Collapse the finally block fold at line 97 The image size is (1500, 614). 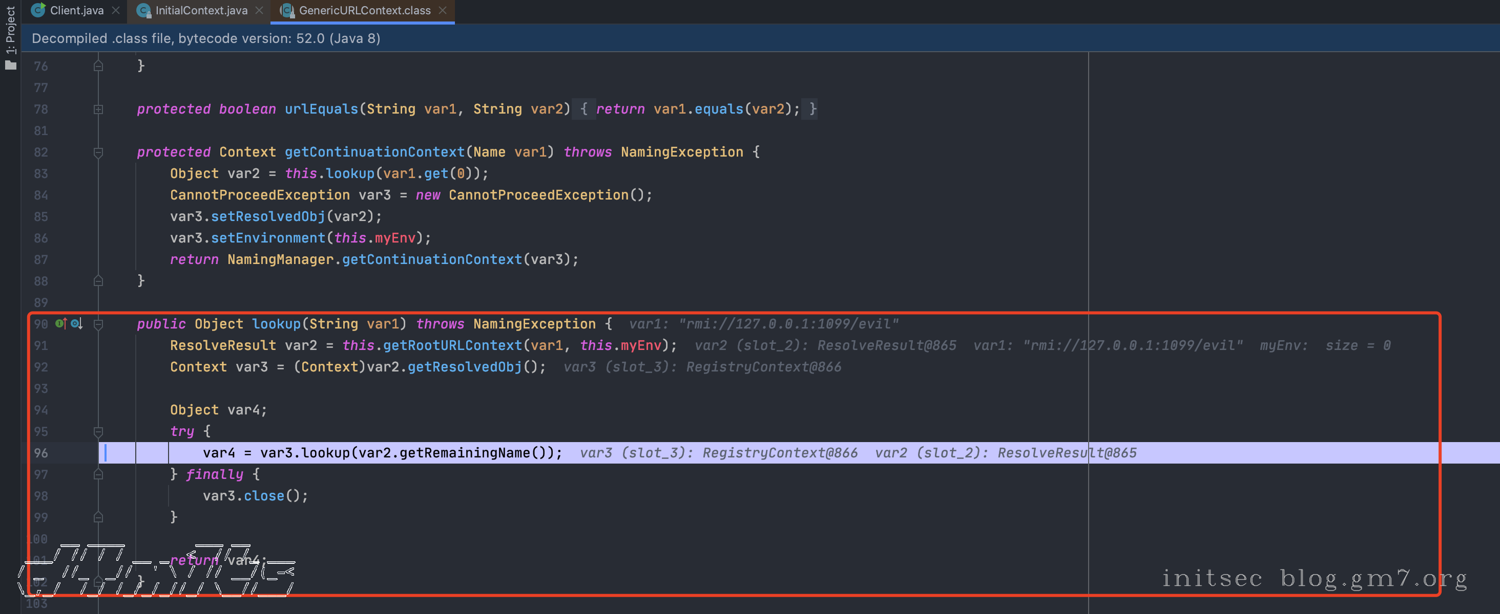pos(98,474)
